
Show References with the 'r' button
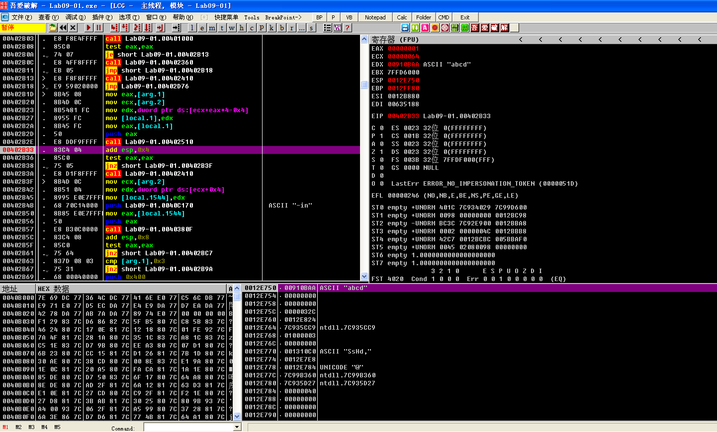291,28
